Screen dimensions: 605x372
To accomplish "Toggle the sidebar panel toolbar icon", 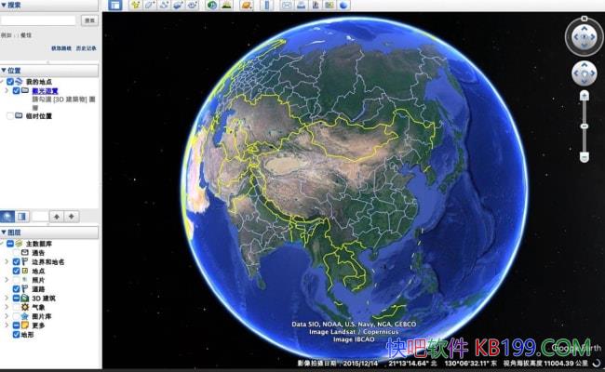I will tap(115, 5).
